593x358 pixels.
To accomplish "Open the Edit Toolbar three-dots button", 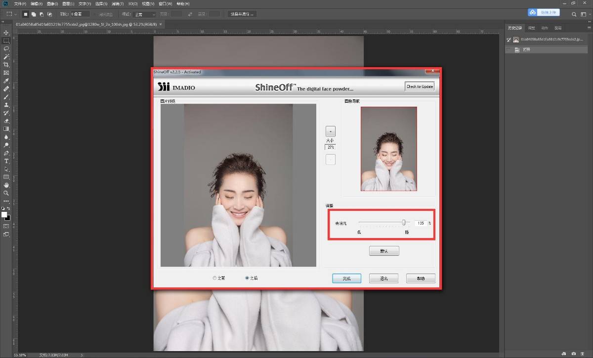I will point(6,201).
